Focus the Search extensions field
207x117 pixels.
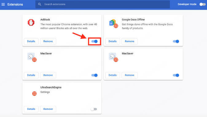[103, 4]
